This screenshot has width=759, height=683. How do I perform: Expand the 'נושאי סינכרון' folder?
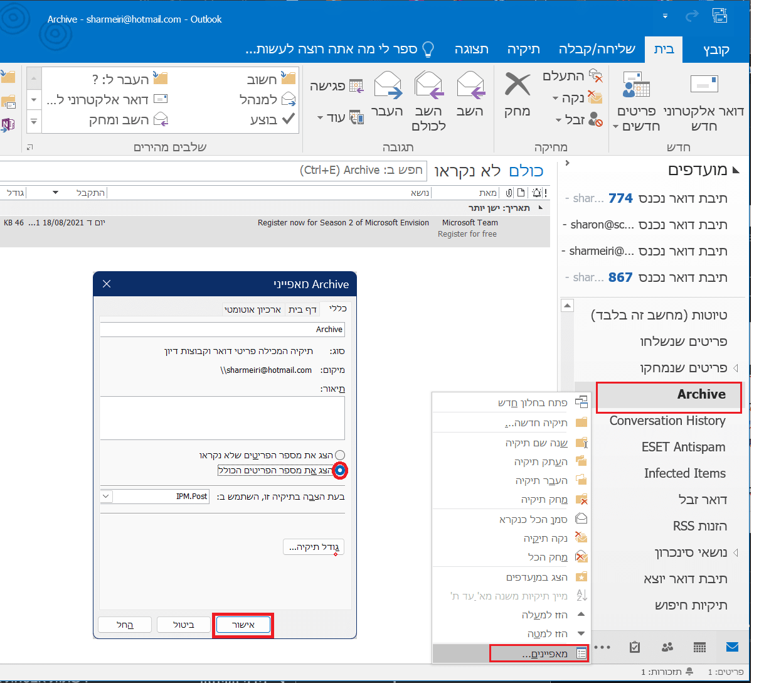point(736,552)
